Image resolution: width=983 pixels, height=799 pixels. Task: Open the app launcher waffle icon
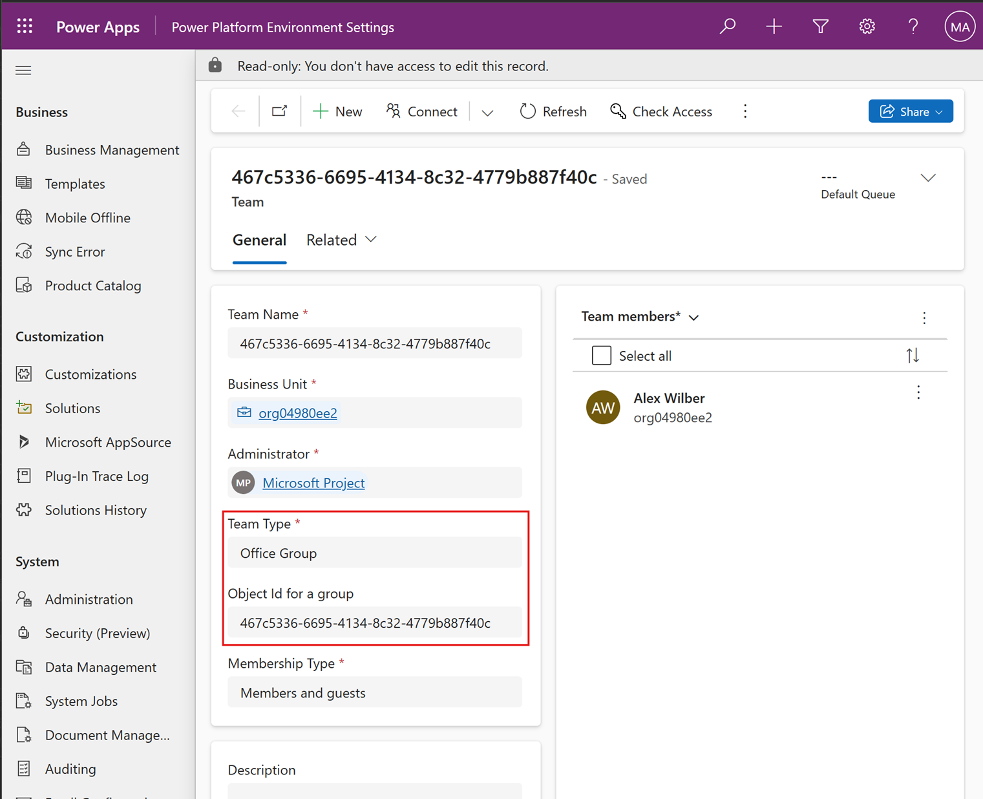[x=25, y=27]
